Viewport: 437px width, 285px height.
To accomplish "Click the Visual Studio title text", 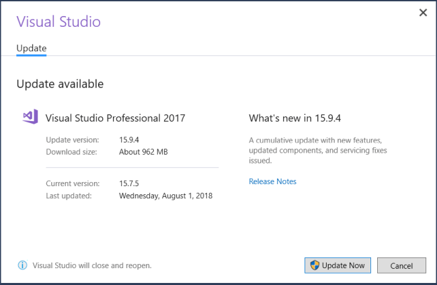I will (x=58, y=22).
